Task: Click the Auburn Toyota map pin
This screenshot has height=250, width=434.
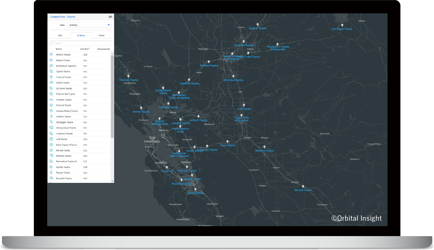Action: (258, 25)
